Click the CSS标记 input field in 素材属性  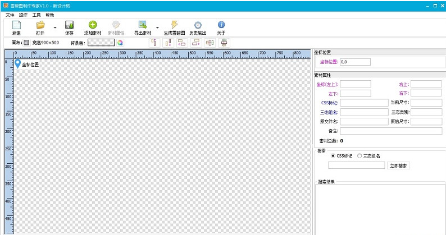click(x=363, y=103)
